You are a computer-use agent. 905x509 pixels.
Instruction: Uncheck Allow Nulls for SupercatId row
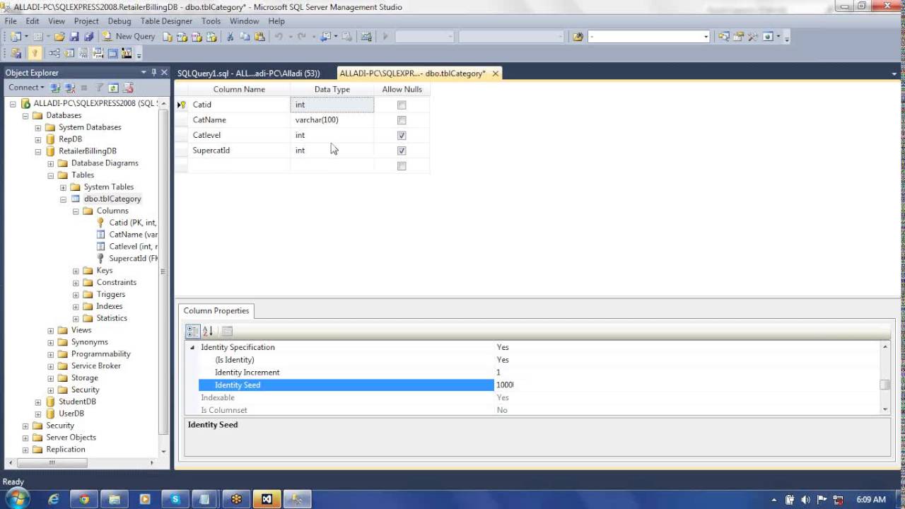402,151
